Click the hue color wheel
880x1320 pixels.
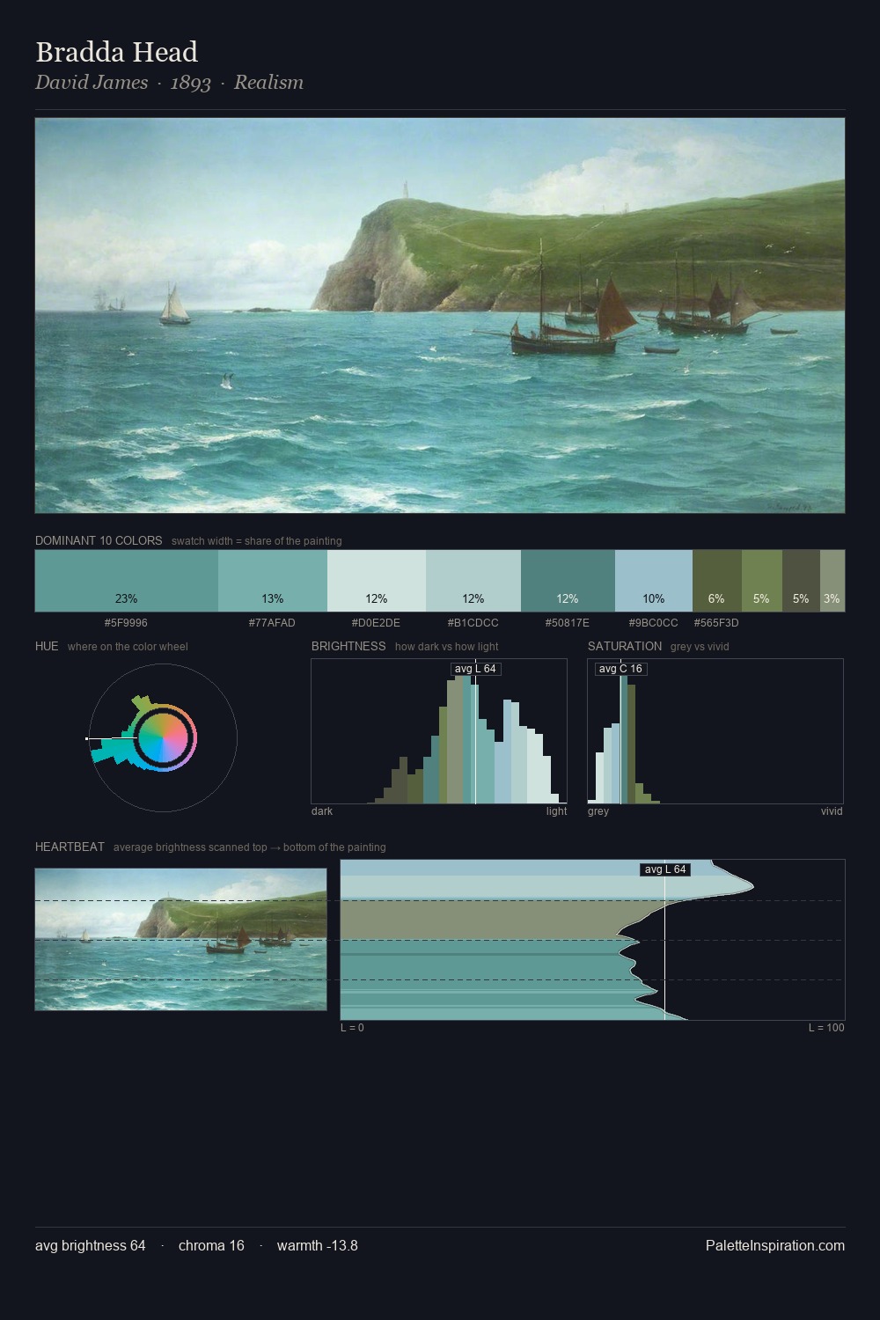click(x=163, y=737)
